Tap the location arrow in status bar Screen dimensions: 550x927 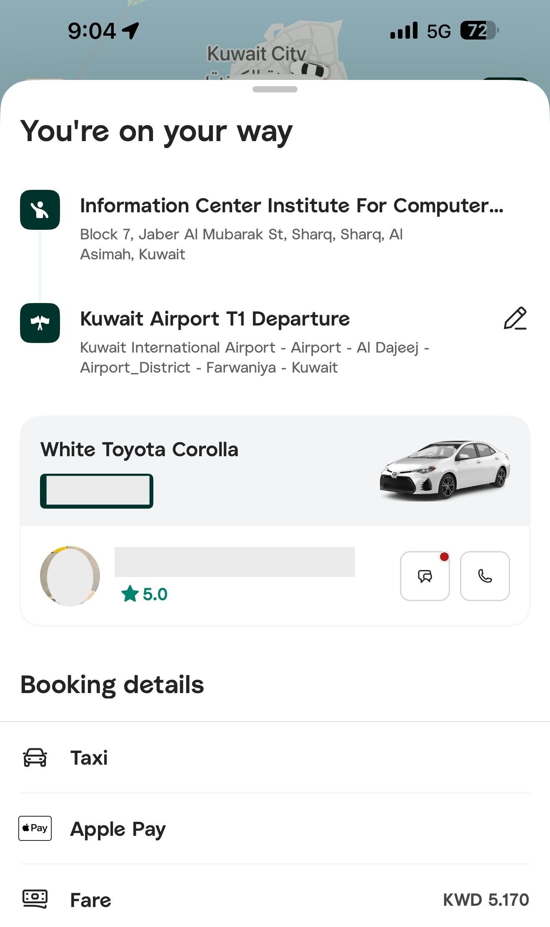[x=131, y=31]
